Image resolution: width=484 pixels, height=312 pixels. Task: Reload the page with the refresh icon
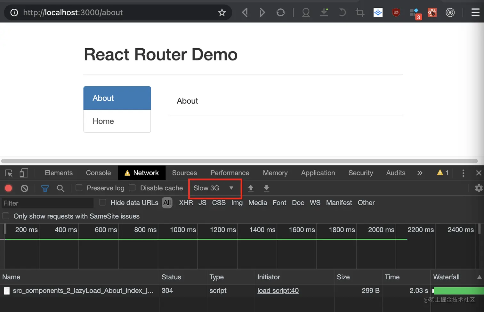point(280,12)
